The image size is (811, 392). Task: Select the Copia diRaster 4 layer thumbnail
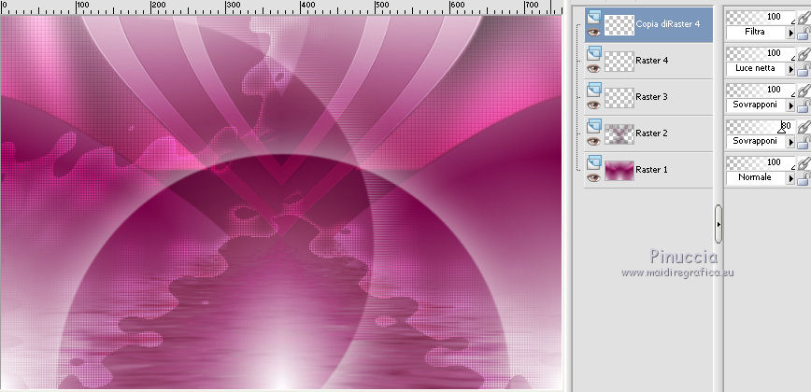(619, 25)
